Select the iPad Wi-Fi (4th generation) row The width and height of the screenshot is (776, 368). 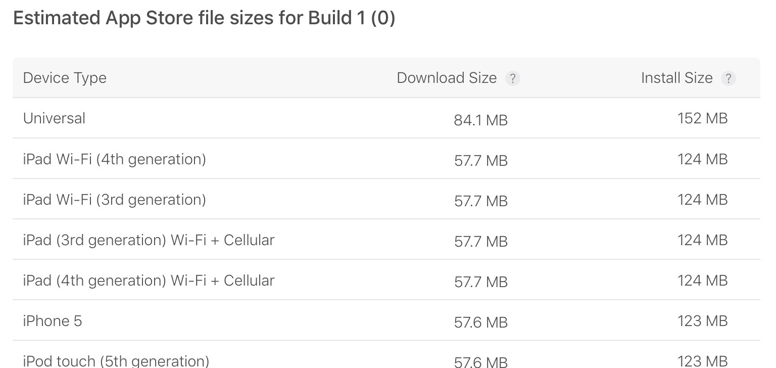pos(114,159)
